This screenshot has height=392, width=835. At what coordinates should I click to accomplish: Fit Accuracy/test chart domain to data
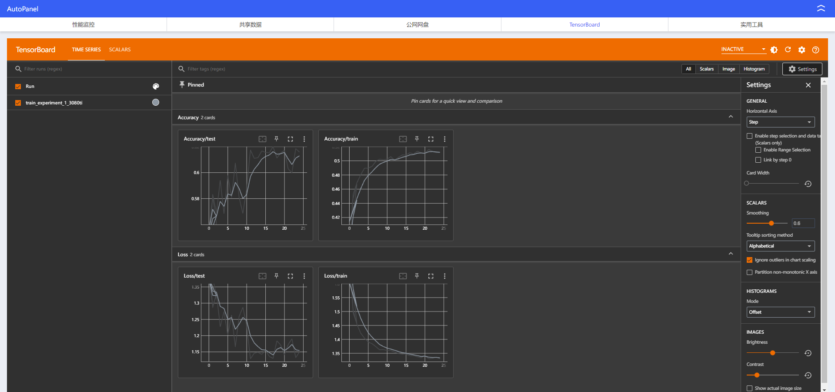pos(262,139)
